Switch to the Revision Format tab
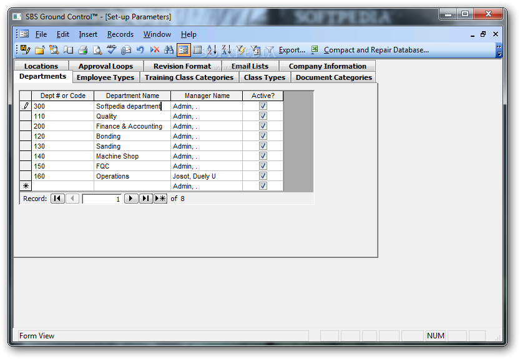520x359 pixels. [182, 66]
